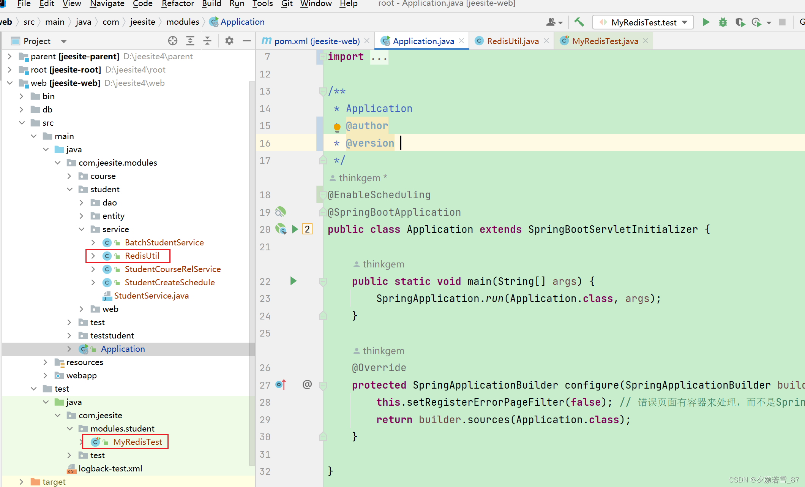The width and height of the screenshot is (805, 487).
Task: Click the expand all icon in the Project panel
Action: [190, 41]
